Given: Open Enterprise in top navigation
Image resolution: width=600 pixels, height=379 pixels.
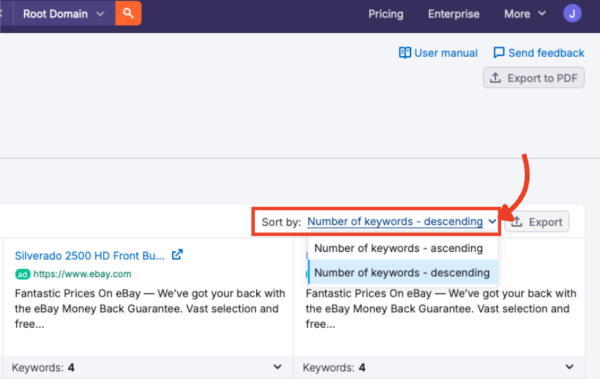Looking at the screenshot, I should coord(453,13).
